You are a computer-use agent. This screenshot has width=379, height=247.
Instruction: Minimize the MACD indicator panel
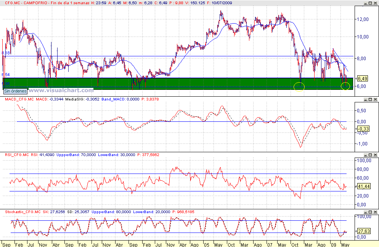(x=365, y=99)
